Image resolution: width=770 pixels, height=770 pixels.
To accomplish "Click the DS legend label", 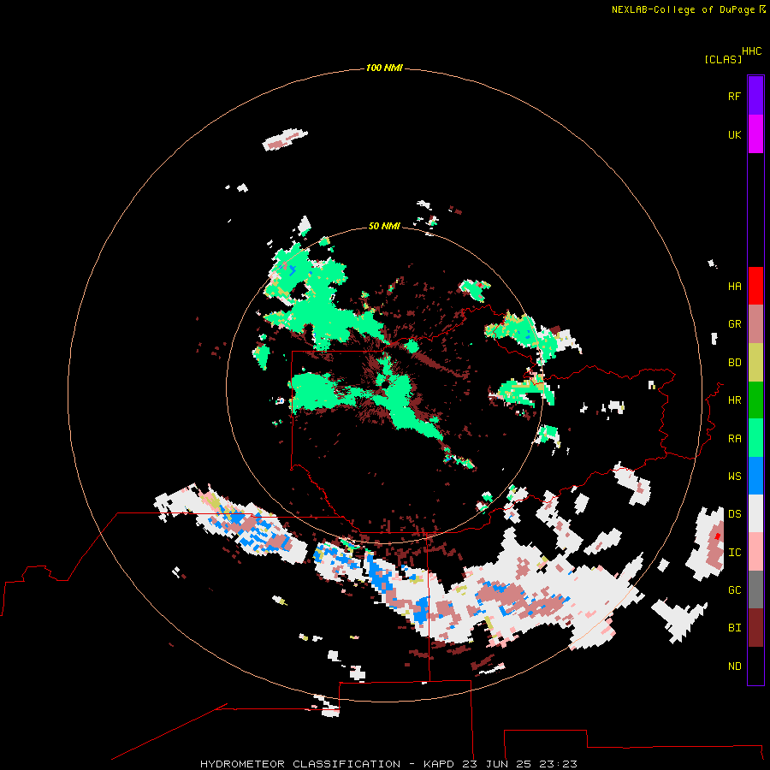I will coord(735,514).
